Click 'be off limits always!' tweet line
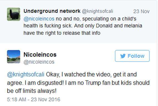This screenshot has width=158, height=106. click(32, 91)
